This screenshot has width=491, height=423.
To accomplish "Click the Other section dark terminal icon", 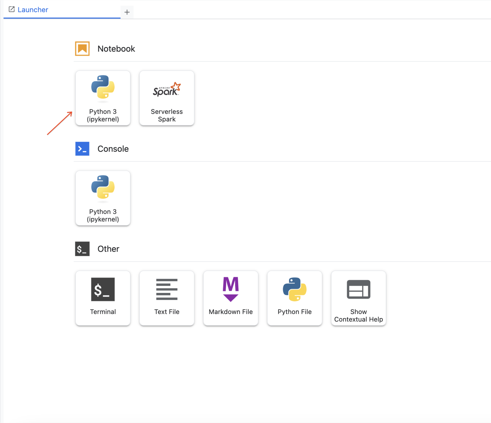I will [82, 249].
